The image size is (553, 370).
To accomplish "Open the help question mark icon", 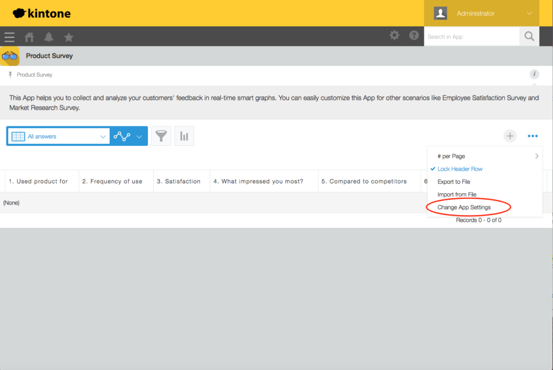I will tap(414, 36).
